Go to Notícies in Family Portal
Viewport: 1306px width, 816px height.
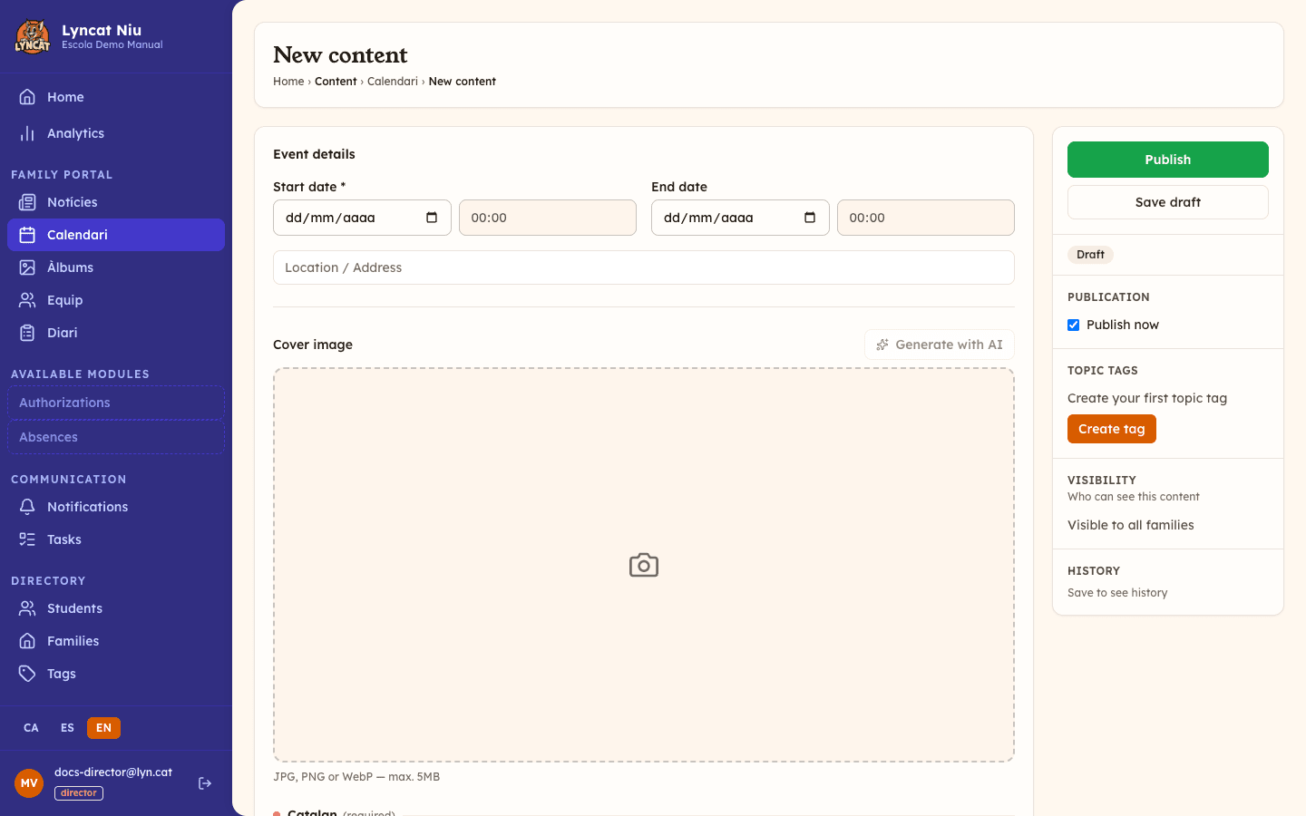(116, 202)
